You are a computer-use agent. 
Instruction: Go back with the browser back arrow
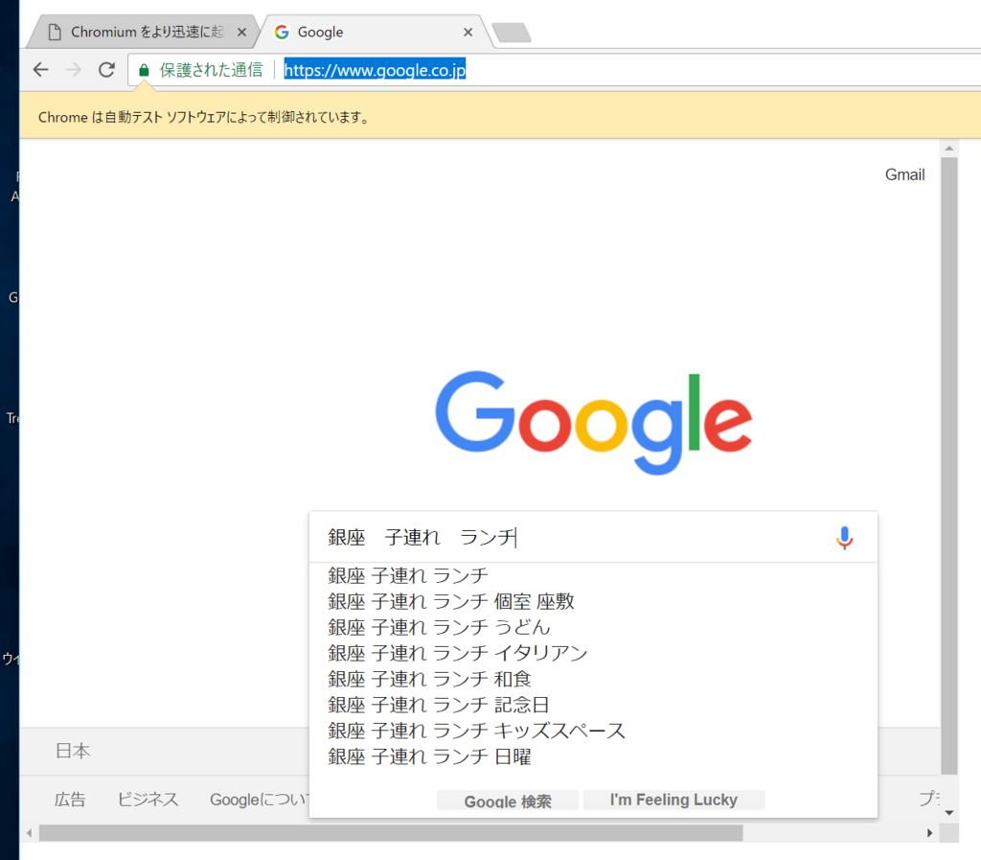(x=40, y=69)
